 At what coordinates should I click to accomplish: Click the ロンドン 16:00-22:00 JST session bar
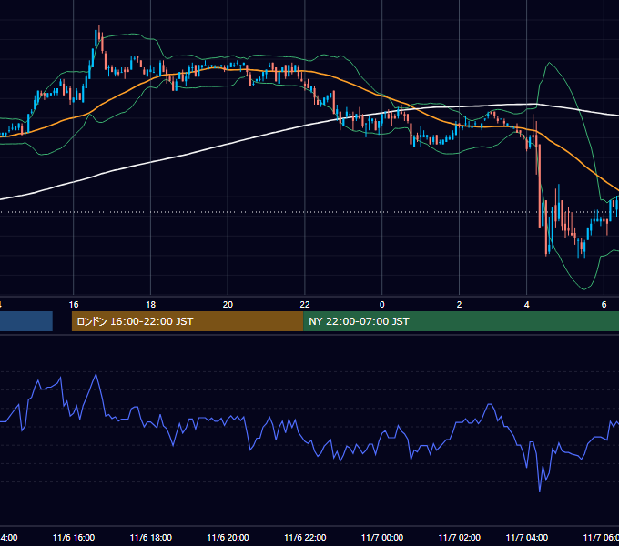(188, 321)
